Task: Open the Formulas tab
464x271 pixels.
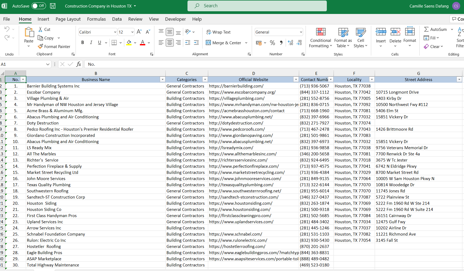Action: point(96,19)
